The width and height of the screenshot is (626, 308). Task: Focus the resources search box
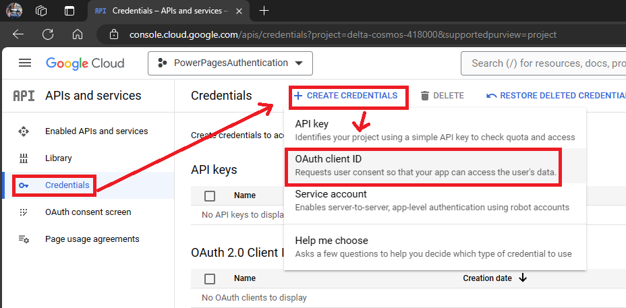click(x=543, y=63)
